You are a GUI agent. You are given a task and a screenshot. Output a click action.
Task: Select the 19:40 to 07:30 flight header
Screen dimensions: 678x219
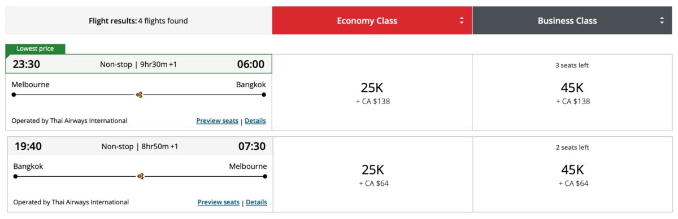click(x=140, y=146)
